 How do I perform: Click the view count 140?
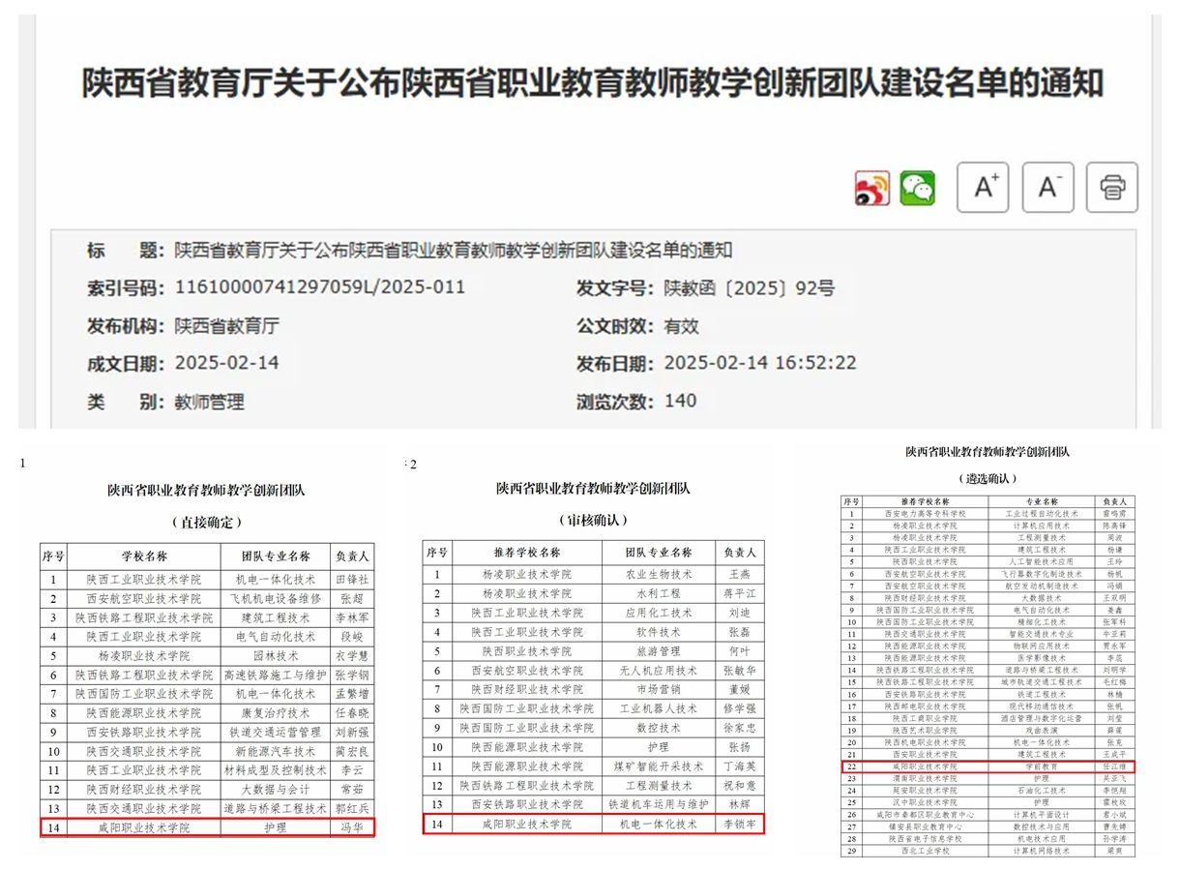coord(680,402)
